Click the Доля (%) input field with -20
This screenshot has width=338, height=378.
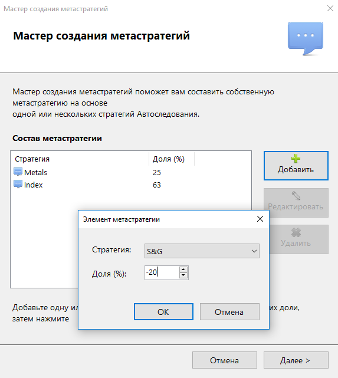tap(162, 272)
